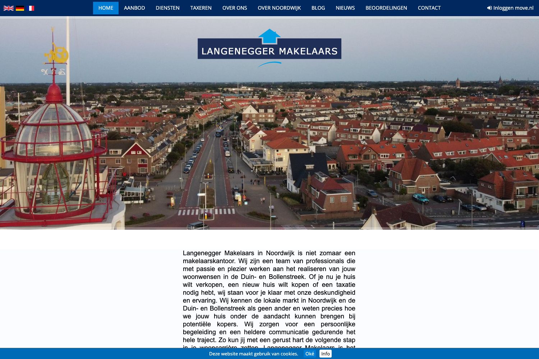Open cookie Info button
The width and height of the screenshot is (539, 359).
point(326,354)
